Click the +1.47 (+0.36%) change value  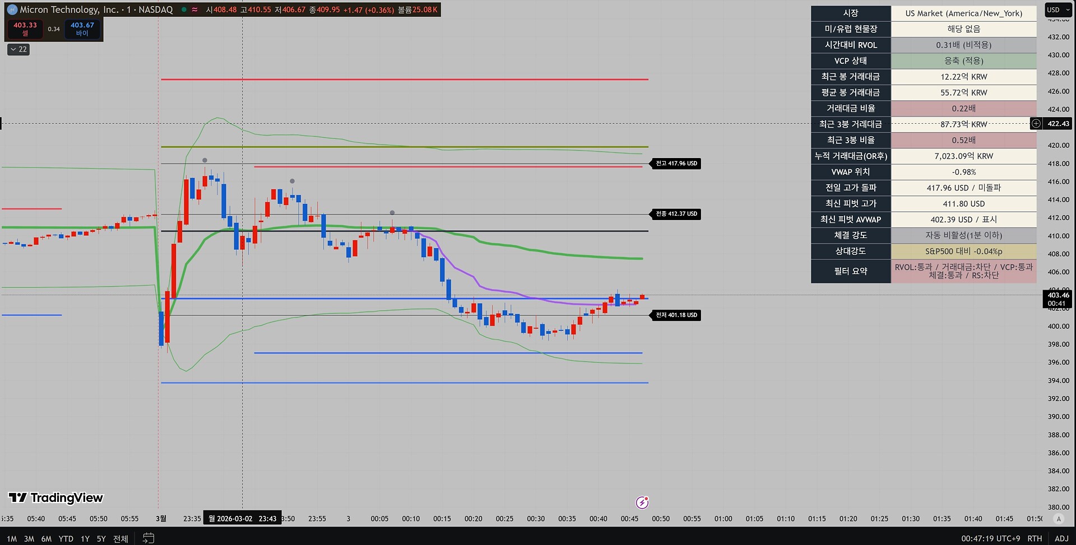(x=369, y=10)
